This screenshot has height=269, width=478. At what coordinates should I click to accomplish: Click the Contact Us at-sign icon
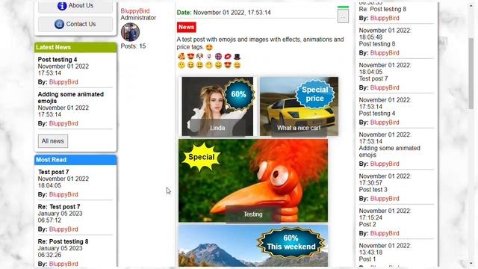pyautogui.click(x=59, y=24)
